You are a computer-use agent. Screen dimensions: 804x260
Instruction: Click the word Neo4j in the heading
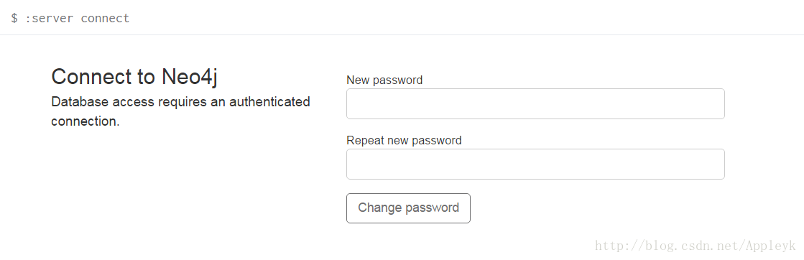(190, 77)
